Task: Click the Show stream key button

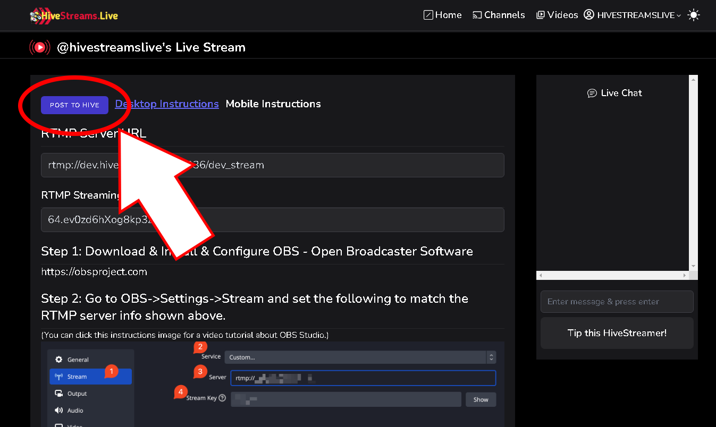Action: (x=481, y=399)
